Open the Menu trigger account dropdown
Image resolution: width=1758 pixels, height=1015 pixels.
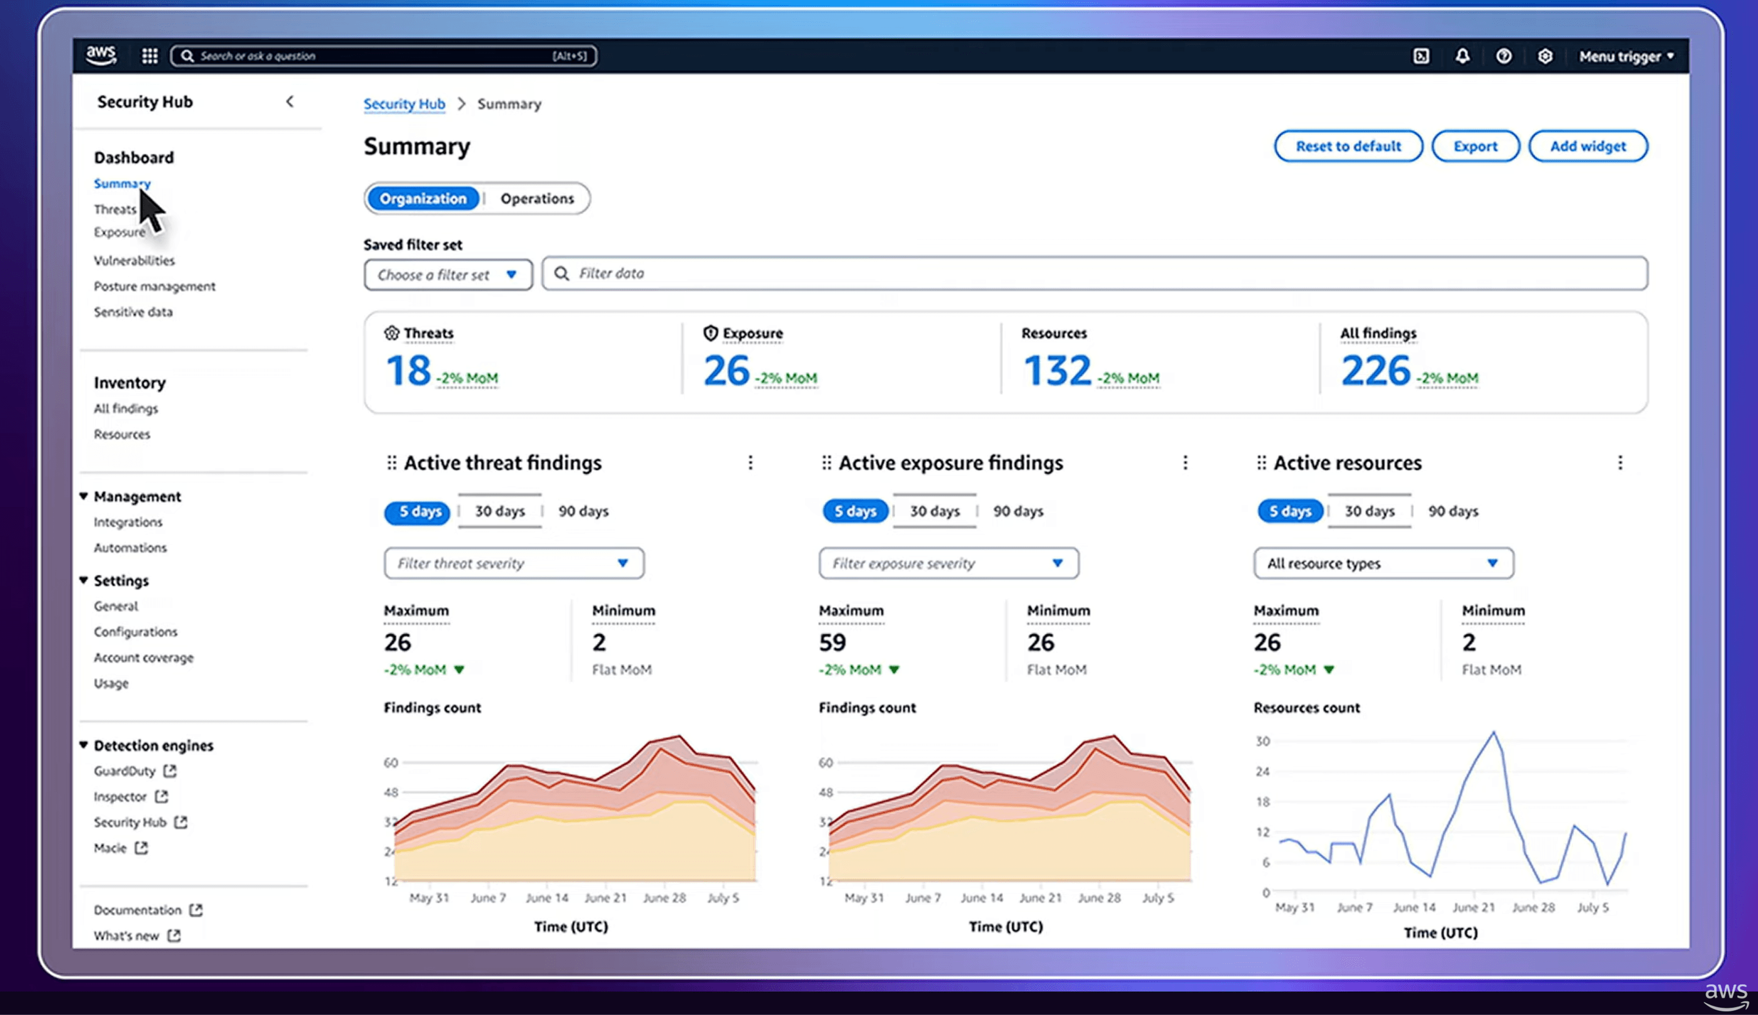[1626, 57]
